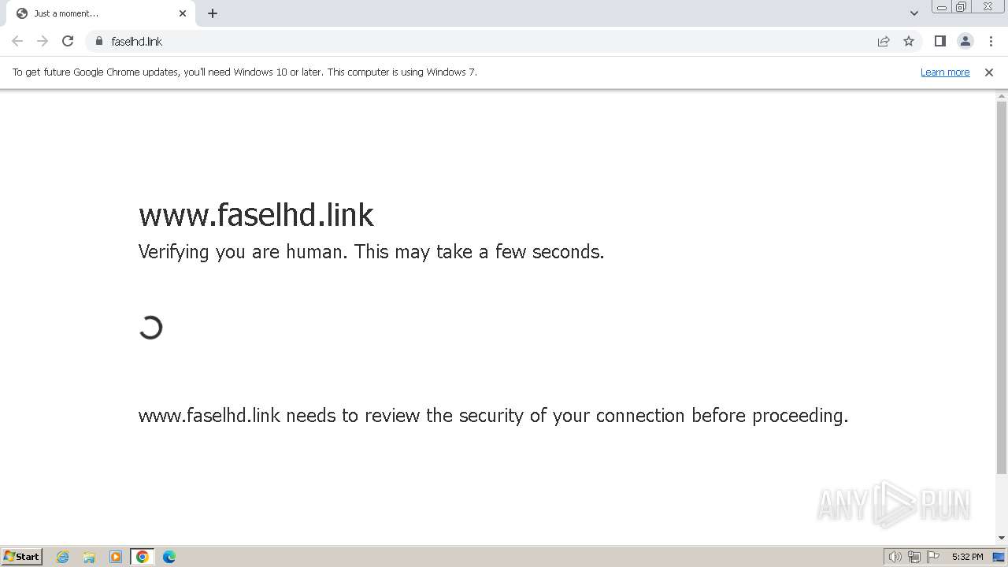Expand the tab search dropdown arrow
Screen dimensions: 1008x567
914,13
